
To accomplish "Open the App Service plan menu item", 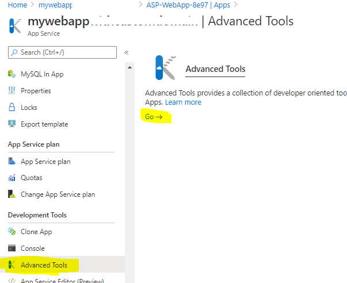I will [45, 162].
